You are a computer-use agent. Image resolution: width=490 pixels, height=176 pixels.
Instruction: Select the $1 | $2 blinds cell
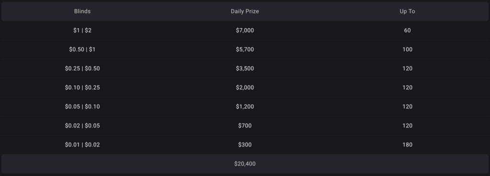click(82, 31)
